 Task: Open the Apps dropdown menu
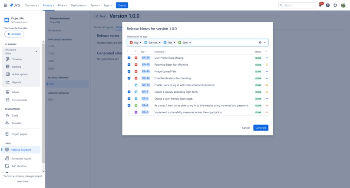pyautogui.click(x=108, y=5)
